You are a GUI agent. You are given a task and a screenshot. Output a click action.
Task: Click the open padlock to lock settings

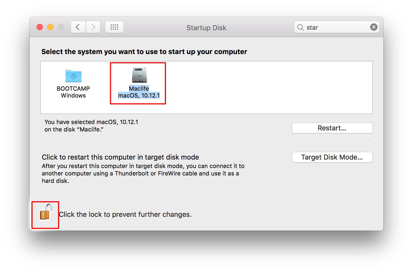coord(45,212)
